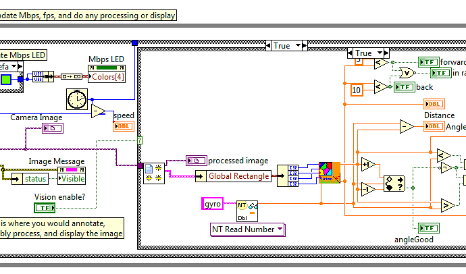Click the annotate and display image comment
The image size is (466, 274).
pyautogui.click(x=62, y=228)
